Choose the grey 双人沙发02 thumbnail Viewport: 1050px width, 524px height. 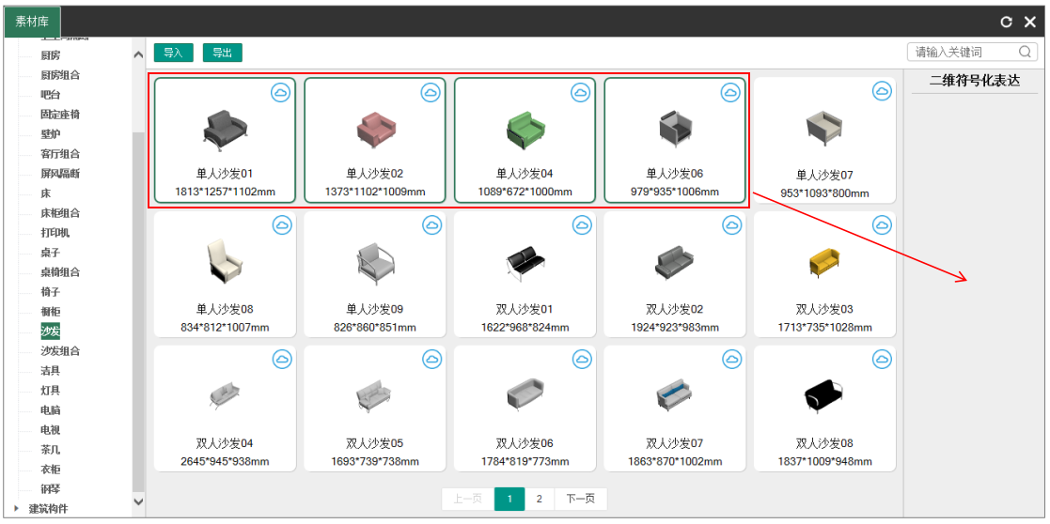coord(675,262)
